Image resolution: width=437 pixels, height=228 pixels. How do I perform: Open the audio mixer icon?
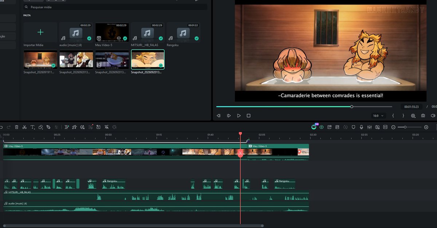[369, 127]
